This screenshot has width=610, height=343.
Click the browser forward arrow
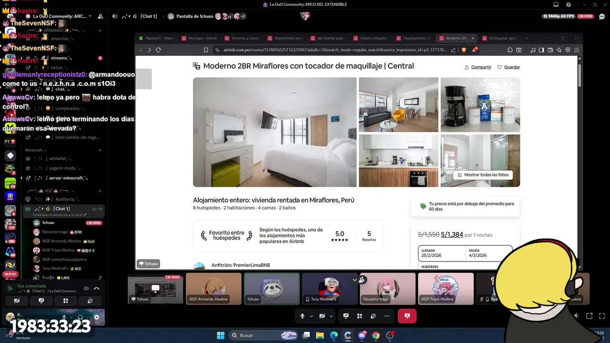(x=149, y=50)
